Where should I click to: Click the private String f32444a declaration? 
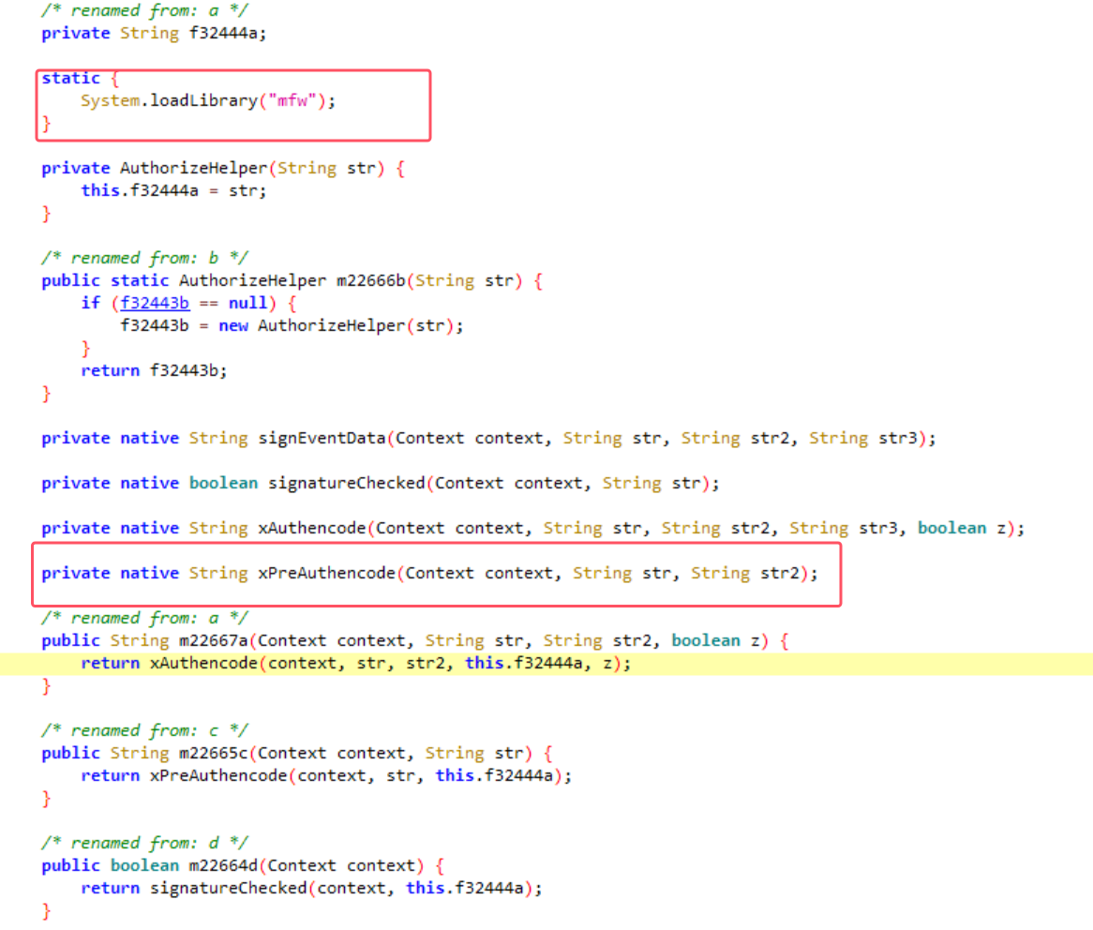[x=154, y=34]
